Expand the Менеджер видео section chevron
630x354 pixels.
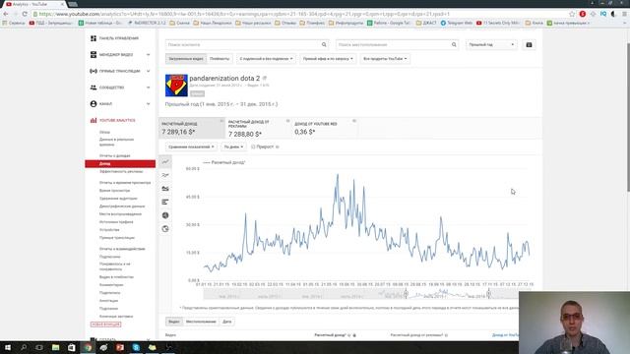[149, 55]
